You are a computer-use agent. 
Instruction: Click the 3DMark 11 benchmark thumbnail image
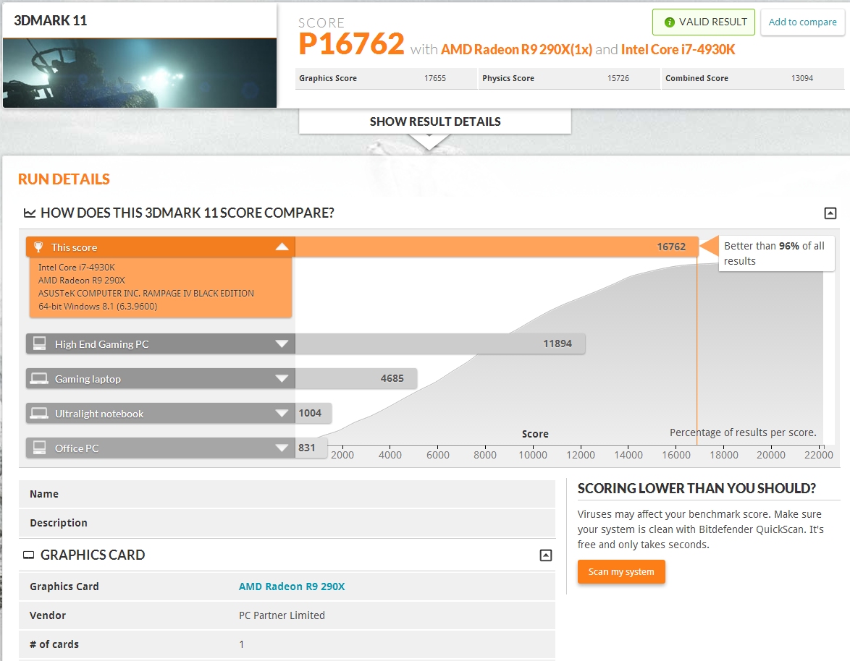pyautogui.click(x=140, y=72)
